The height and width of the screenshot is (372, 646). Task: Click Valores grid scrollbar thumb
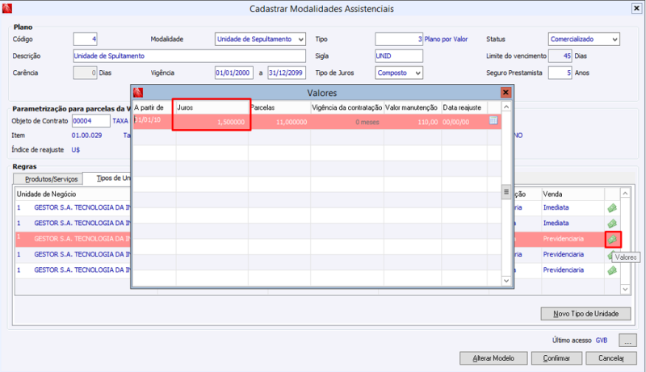tap(506, 192)
